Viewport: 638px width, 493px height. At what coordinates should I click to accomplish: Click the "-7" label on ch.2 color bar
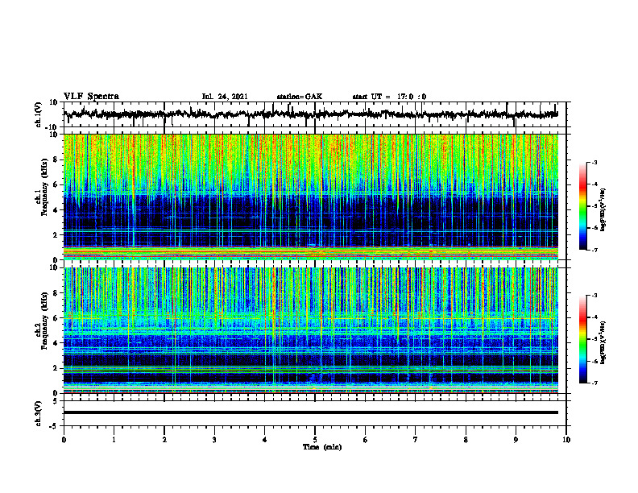coord(594,383)
